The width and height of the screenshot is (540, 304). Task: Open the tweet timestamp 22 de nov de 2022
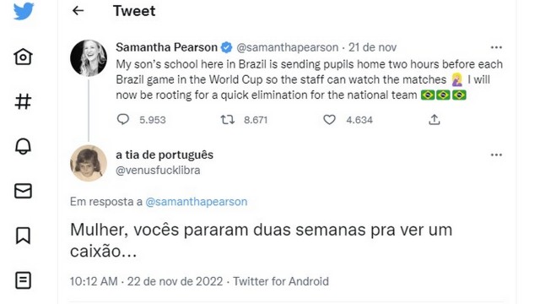(x=175, y=281)
